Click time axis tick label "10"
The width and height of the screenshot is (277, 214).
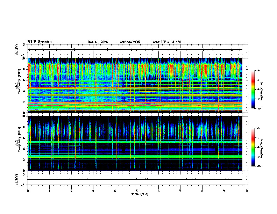pyautogui.click(x=246, y=191)
